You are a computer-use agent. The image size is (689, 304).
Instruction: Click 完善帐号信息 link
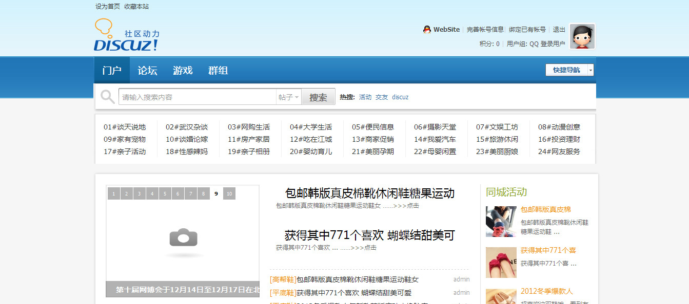(485, 30)
